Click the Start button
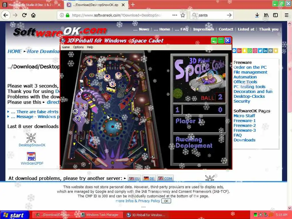 [15, 215]
